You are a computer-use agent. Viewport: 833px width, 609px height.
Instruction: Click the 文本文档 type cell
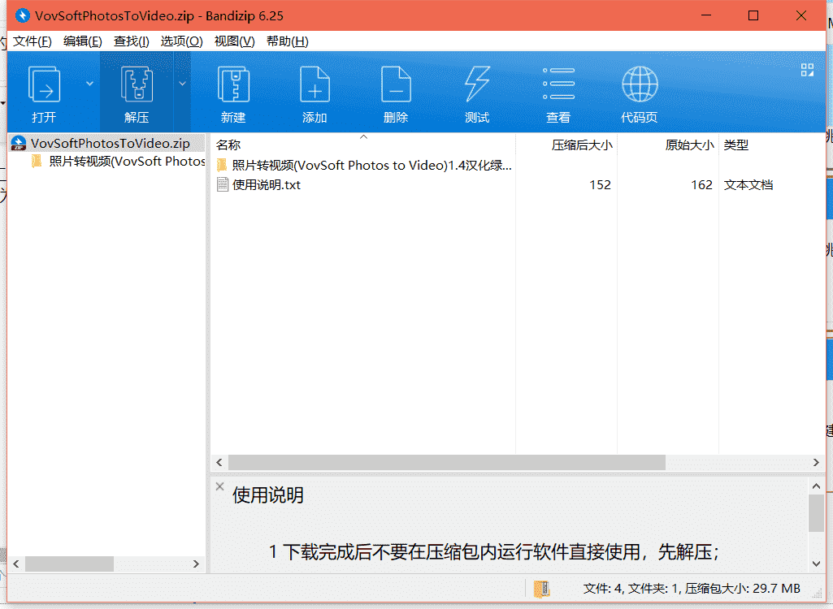tap(748, 185)
